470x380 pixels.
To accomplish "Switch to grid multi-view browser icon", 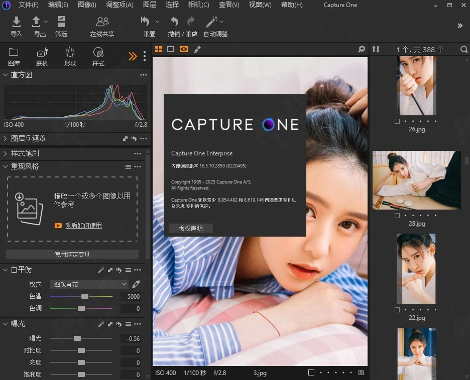I will 159,49.
